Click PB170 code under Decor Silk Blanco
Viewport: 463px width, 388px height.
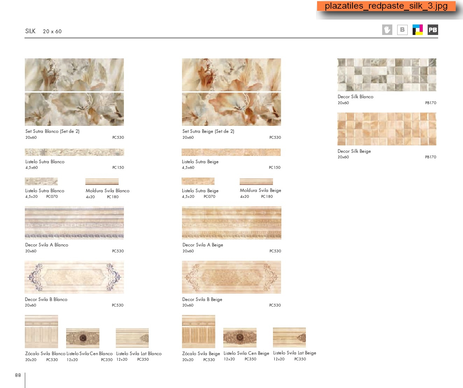coord(431,103)
